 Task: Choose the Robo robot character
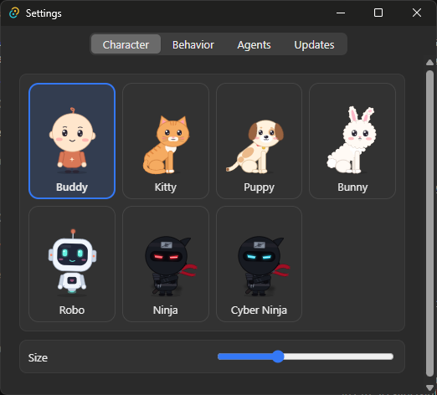pyautogui.click(x=72, y=264)
